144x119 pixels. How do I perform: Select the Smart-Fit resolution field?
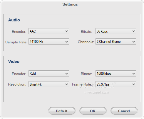49,84
